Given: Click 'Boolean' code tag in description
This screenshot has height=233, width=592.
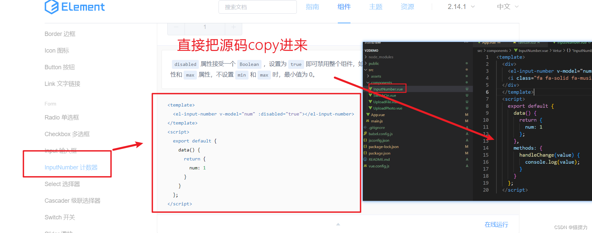Looking at the screenshot, I should (x=249, y=64).
